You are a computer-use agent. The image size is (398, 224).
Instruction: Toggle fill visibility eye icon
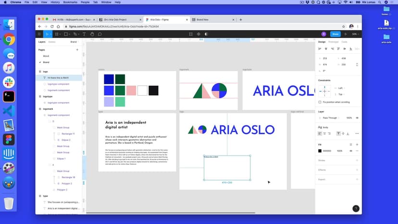tap(351, 151)
